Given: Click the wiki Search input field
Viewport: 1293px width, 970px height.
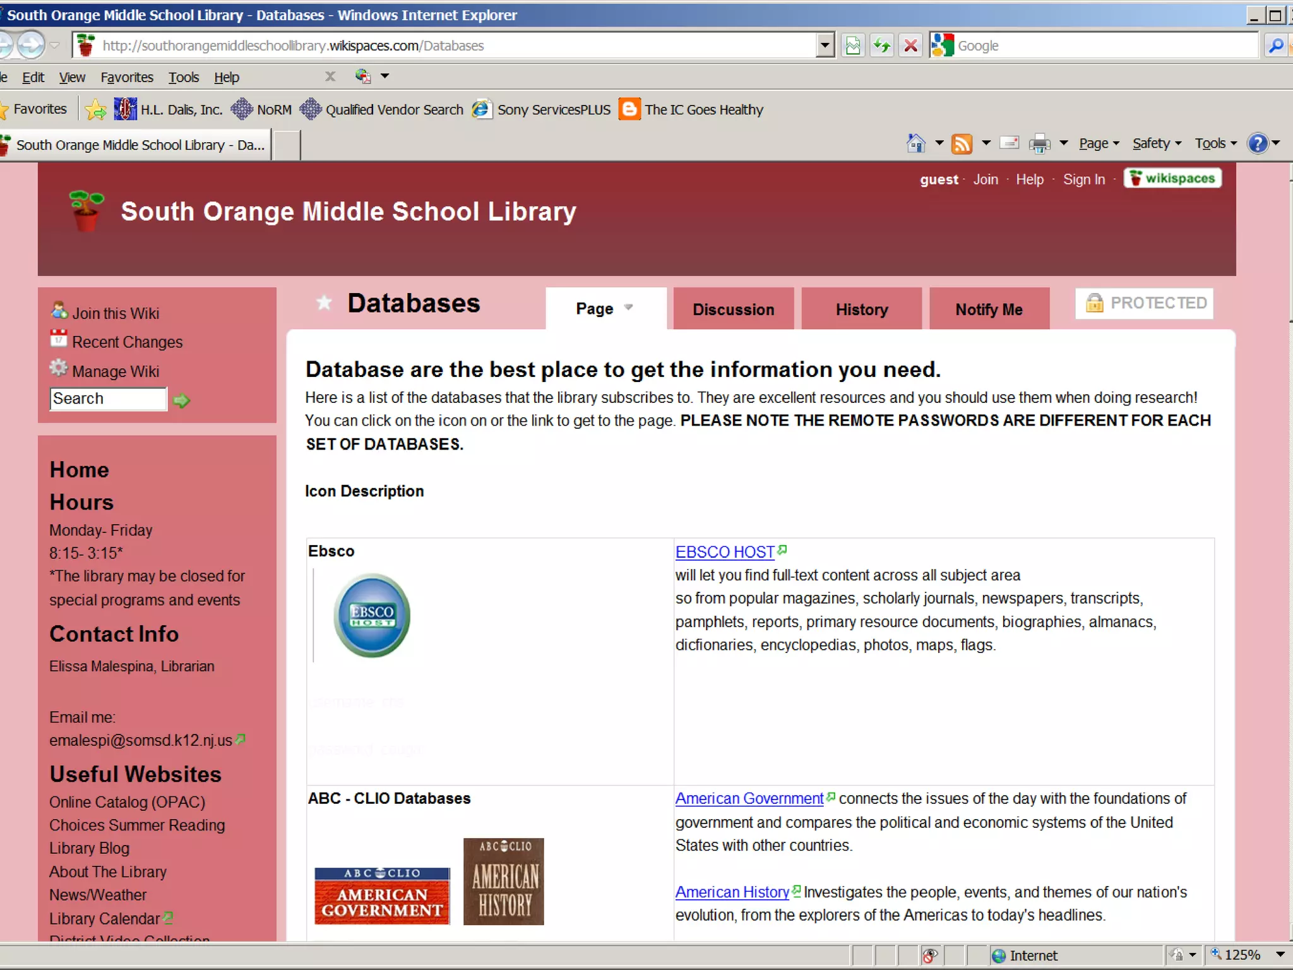Looking at the screenshot, I should (x=108, y=399).
